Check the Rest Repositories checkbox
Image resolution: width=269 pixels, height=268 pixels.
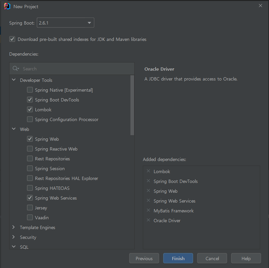[x=30, y=158]
